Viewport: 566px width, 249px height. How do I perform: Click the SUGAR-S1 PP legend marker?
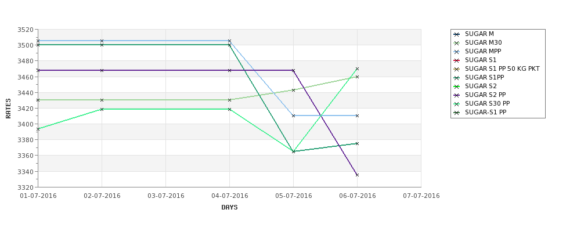coord(457,112)
